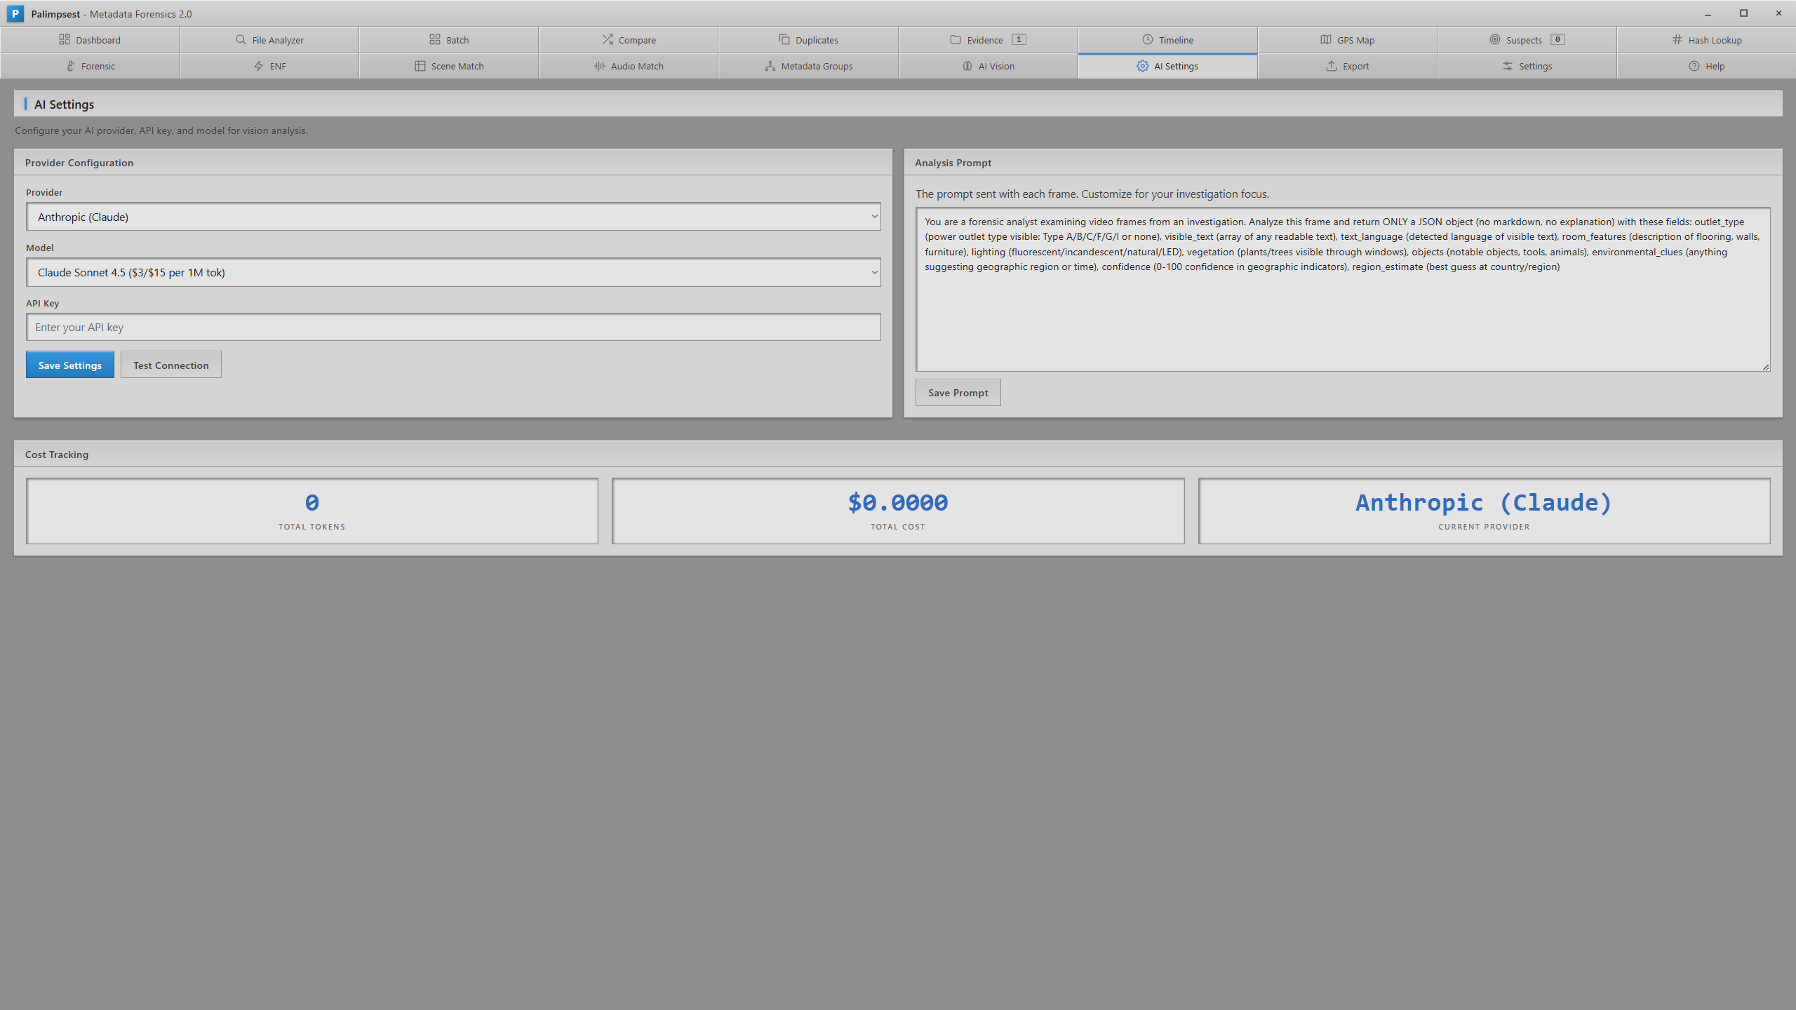Image resolution: width=1796 pixels, height=1010 pixels.
Task: Click the AI Settings gear icon
Action: [1143, 66]
